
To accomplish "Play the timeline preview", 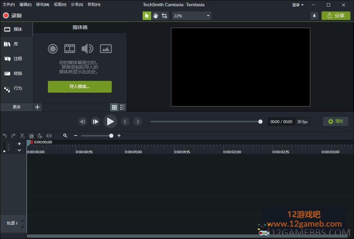I will click(x=110, y=121).
